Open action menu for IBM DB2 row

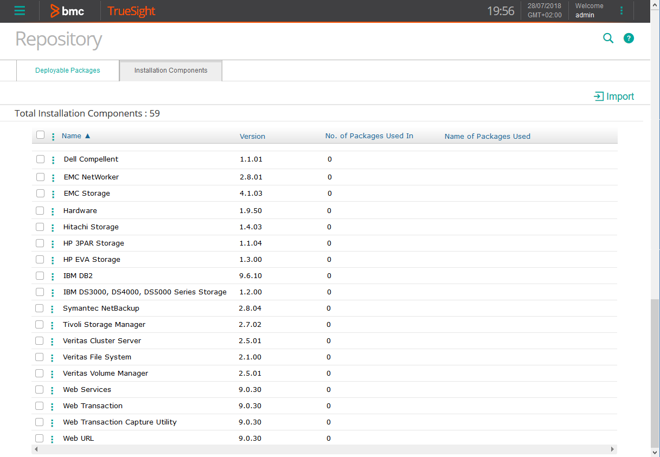coord(53,276)
